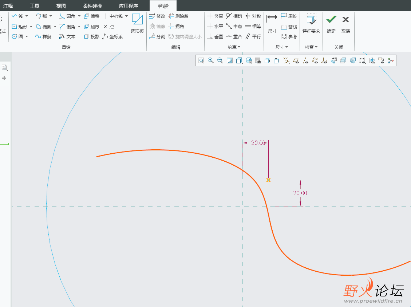This screenshot has height=307, width=411.
Task: Select the 文本 (text) tool
Action: tap(67, 36)
